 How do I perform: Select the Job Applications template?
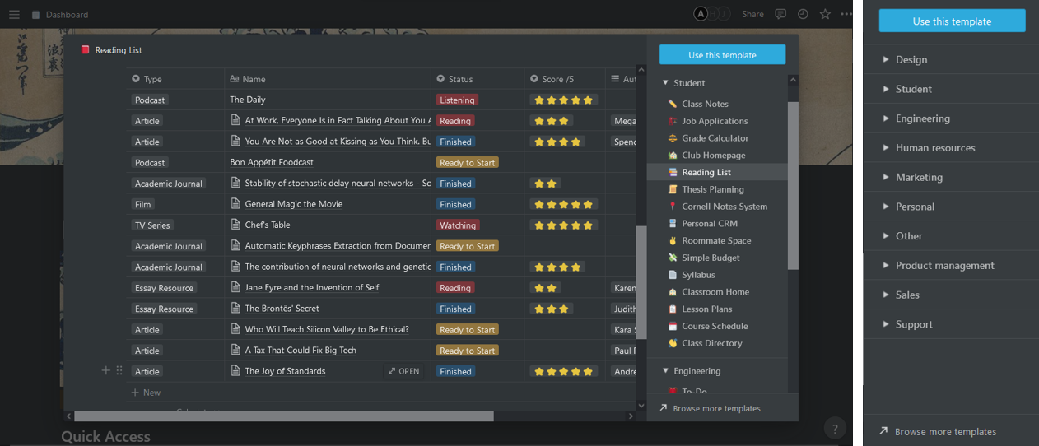717,121
